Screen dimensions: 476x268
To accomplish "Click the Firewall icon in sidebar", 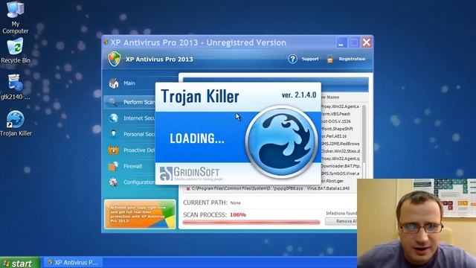I will pos(114,166).
